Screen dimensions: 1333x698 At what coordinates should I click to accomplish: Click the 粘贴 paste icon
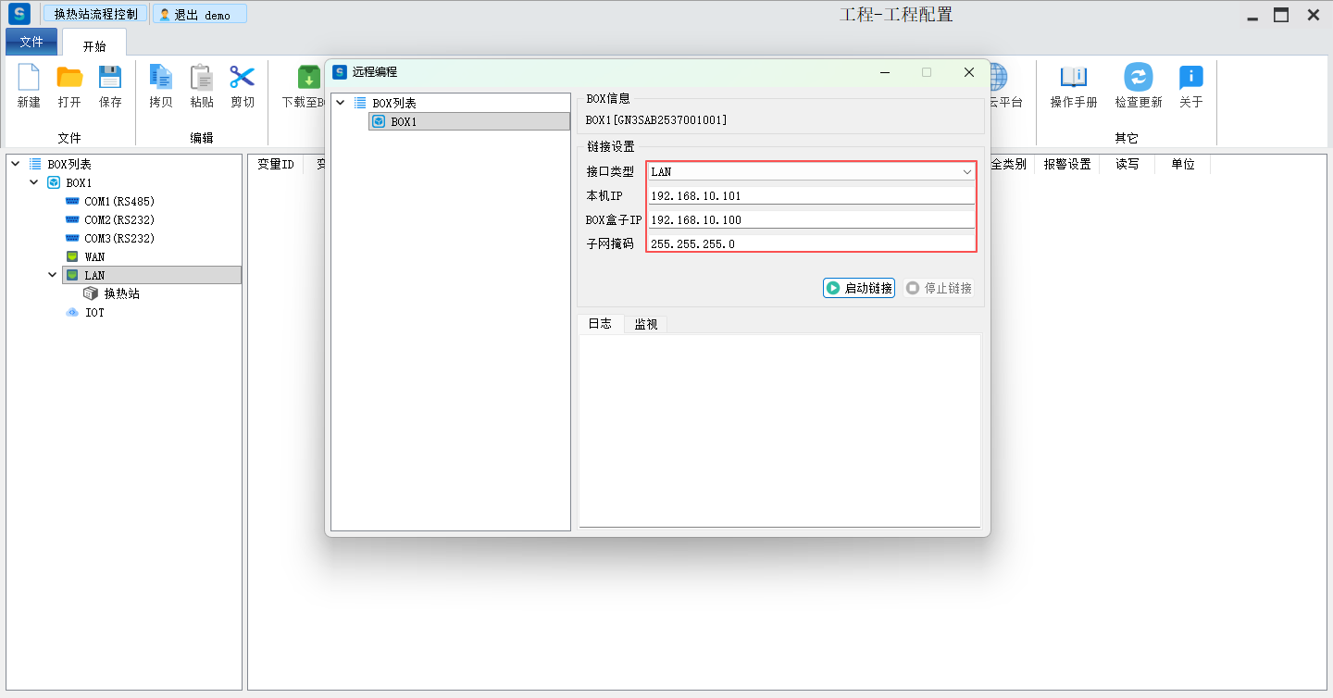coord(202,78)
